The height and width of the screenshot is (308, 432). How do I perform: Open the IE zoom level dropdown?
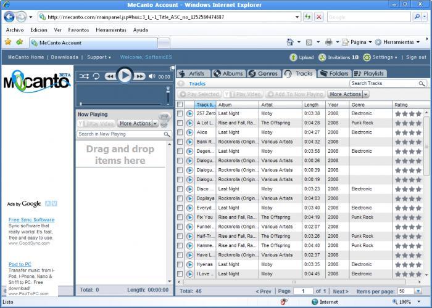(419, 302)
